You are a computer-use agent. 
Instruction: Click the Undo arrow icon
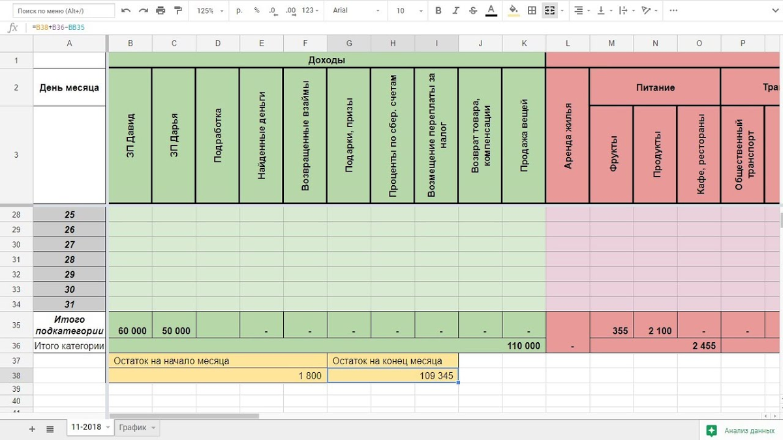(x=126, y=10)
